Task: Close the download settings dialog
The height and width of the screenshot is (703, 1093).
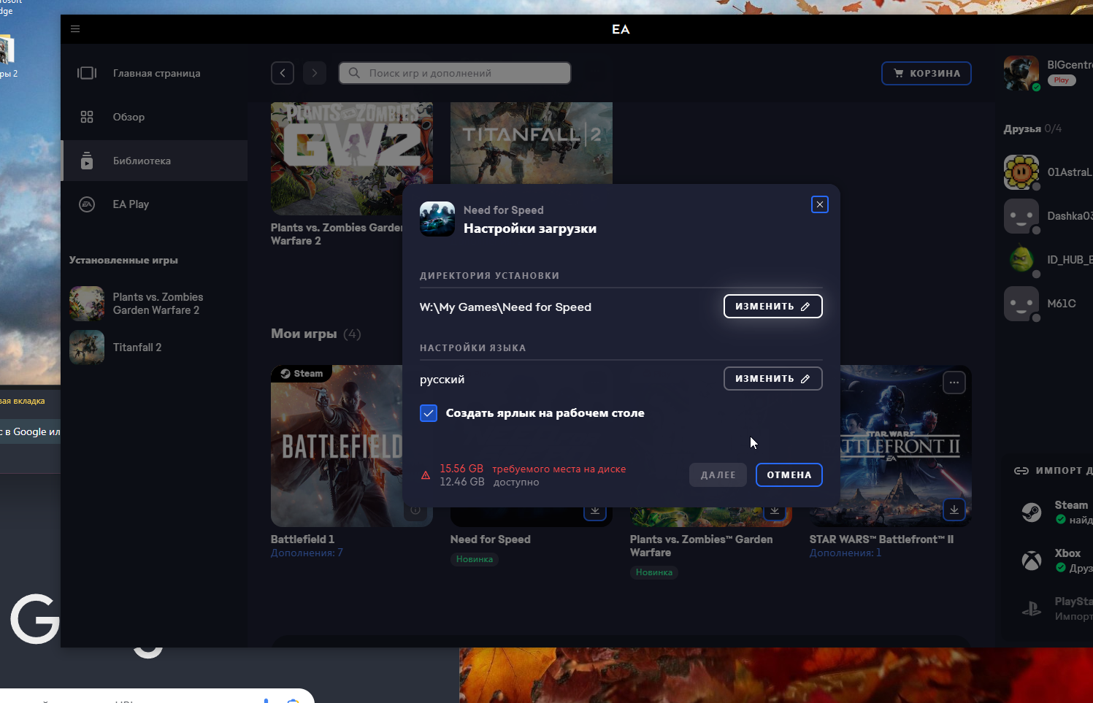Action: 820,204
